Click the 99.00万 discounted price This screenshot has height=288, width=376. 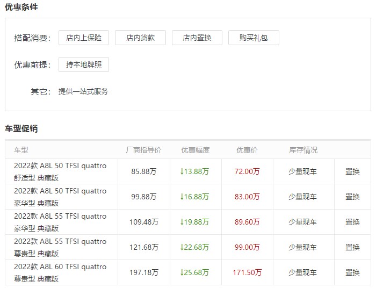tap(247, 247)
